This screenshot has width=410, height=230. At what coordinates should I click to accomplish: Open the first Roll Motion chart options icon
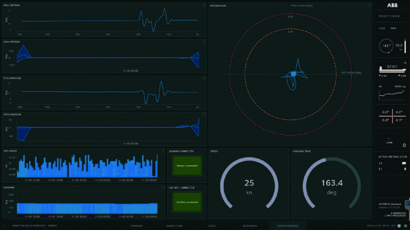204,5
